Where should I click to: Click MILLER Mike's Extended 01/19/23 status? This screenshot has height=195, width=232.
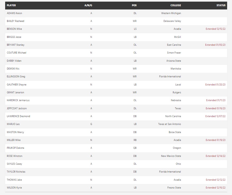tap(215, 140)
